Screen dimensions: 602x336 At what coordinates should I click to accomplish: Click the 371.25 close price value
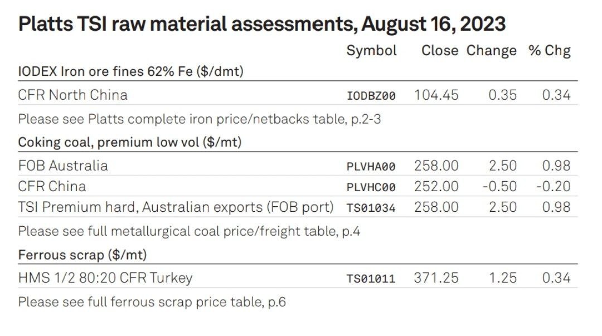pyautogui.click(x=436, y=277)
